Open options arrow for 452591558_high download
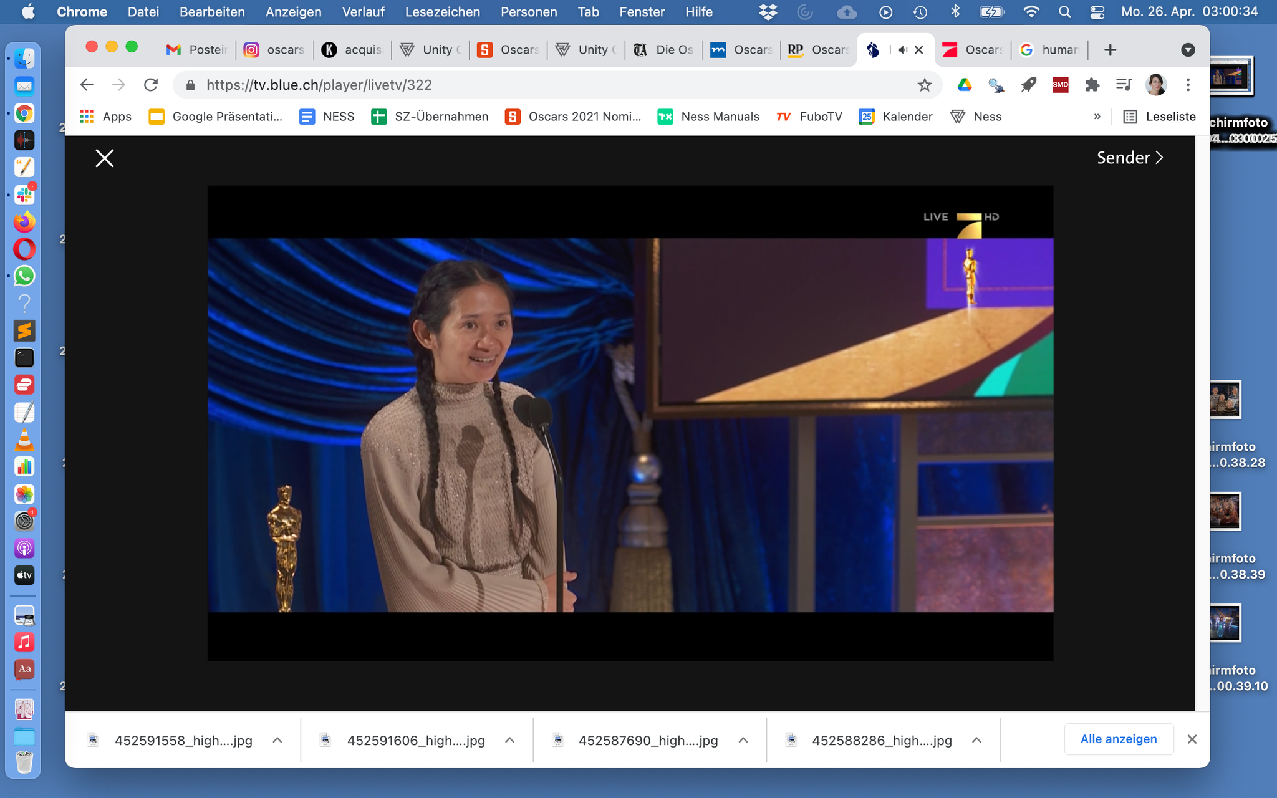Image resolution: width=1277 pixels, height=798 pixels. coord(277,740)
